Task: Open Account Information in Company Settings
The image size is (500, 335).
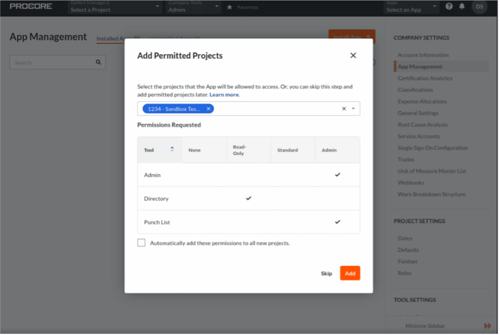Action: coord(424,55)
